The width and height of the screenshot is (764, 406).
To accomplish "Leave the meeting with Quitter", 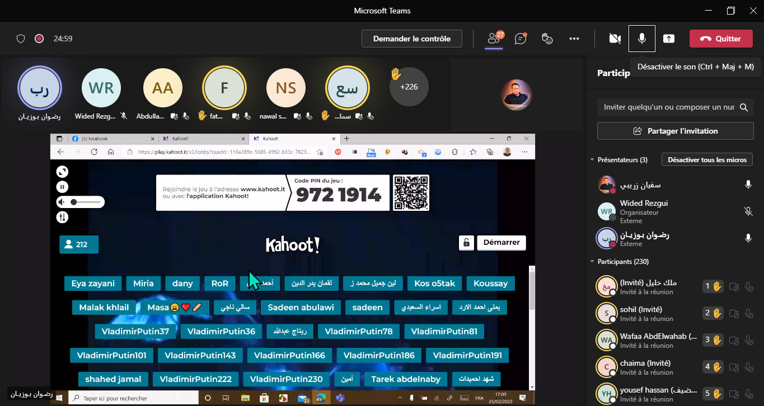I will point(721,39).
